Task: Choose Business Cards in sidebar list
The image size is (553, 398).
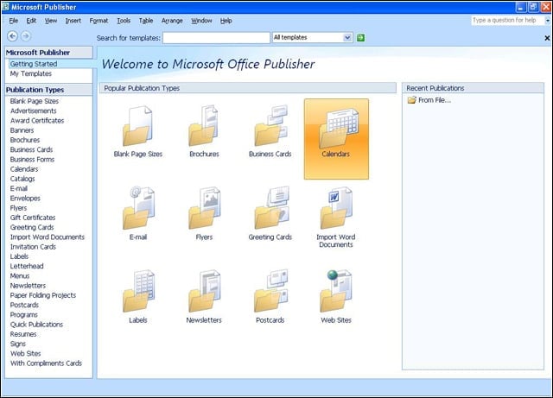Action: click(x=31, y=150)
